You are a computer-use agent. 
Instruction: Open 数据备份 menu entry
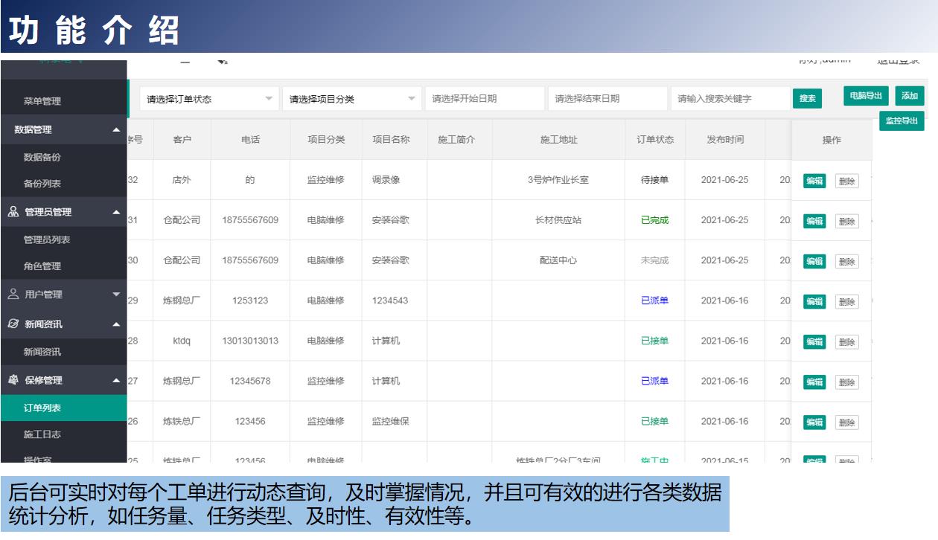click(42, 157)
